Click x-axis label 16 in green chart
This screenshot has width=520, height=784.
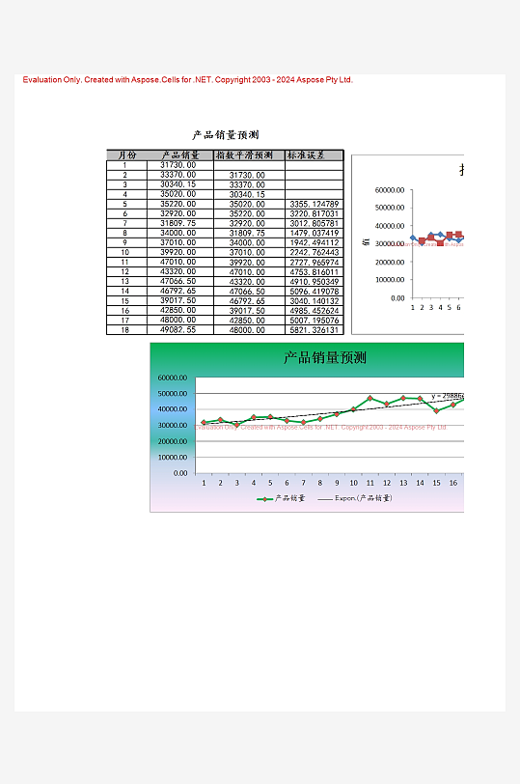[x=453, y=483]
